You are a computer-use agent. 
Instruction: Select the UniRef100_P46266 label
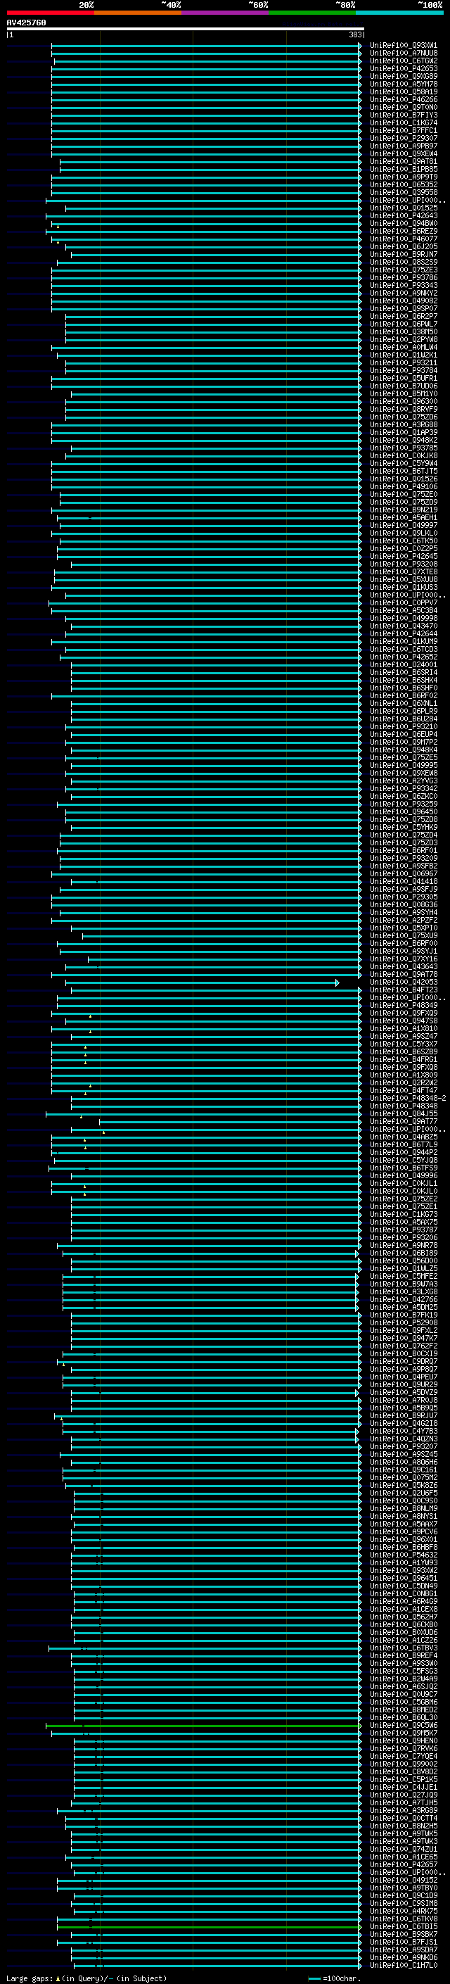[x=403, y=99]
